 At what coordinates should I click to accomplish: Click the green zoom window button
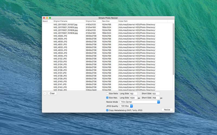point(50,18)
